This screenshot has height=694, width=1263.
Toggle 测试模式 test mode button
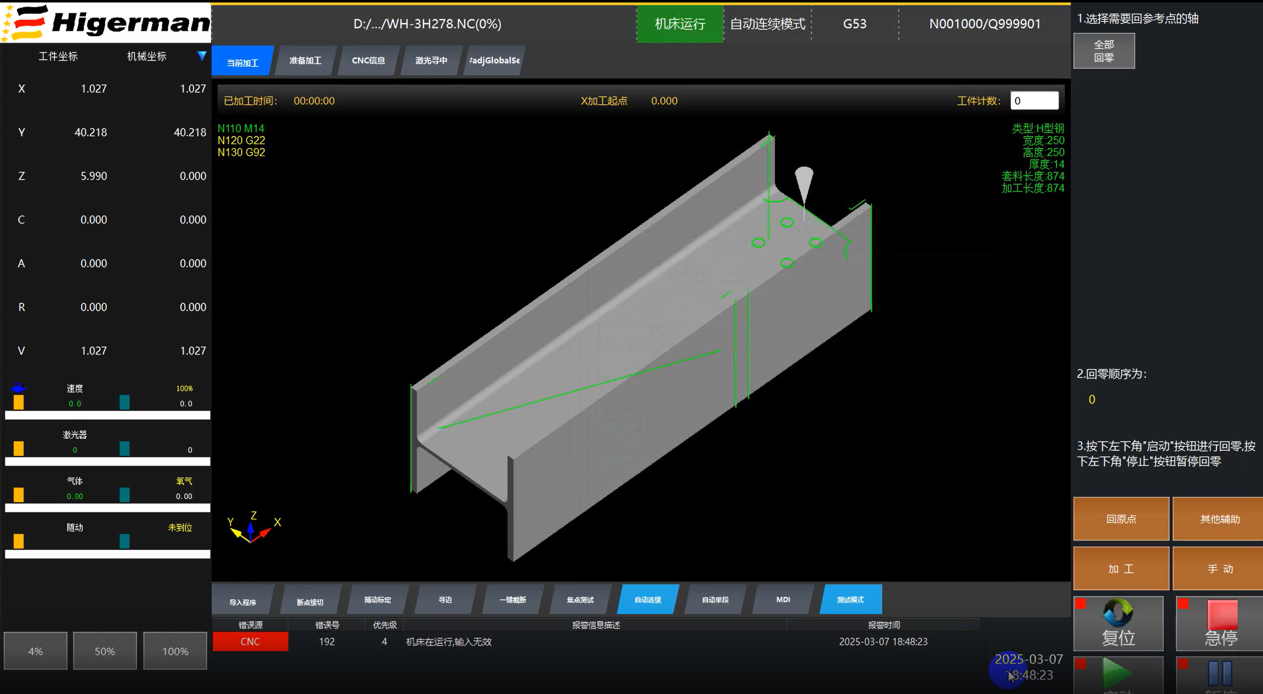850,600
